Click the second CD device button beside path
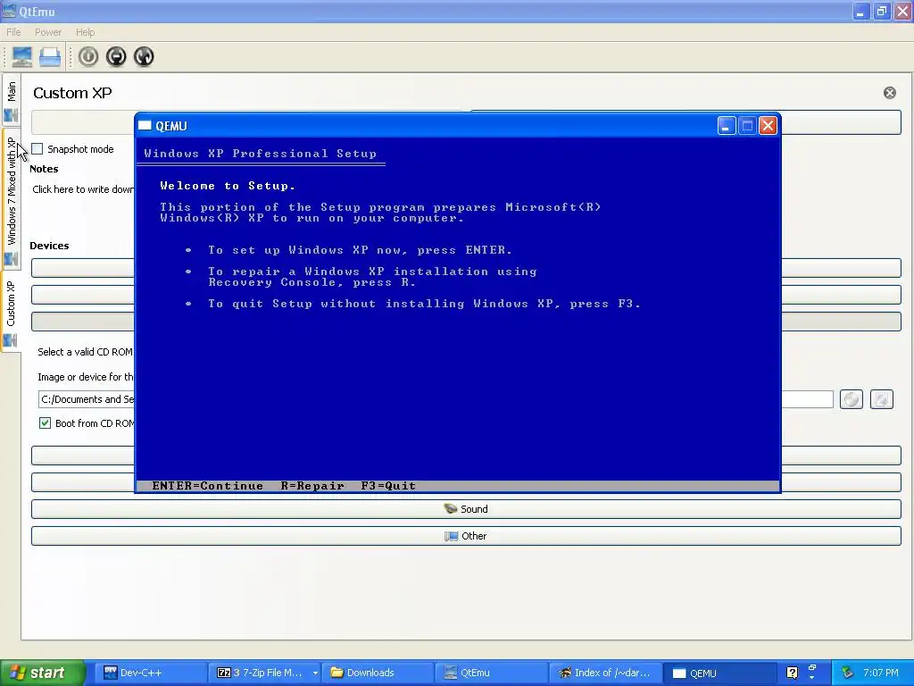The height and width of the screenshot is (686, 914). tap(881, 399)
